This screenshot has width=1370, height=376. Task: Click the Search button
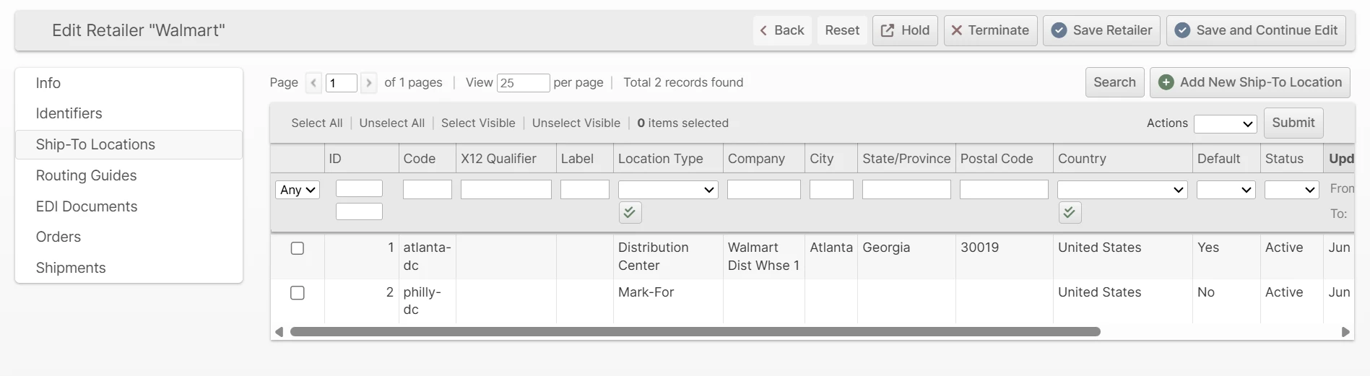1114,82
